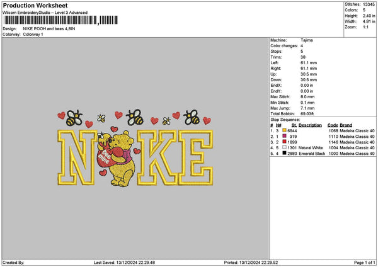The height and width of the screenshot is (267, 378).
Task: Click the 'Printed' timestamp in footer
Action: (251, 263)
